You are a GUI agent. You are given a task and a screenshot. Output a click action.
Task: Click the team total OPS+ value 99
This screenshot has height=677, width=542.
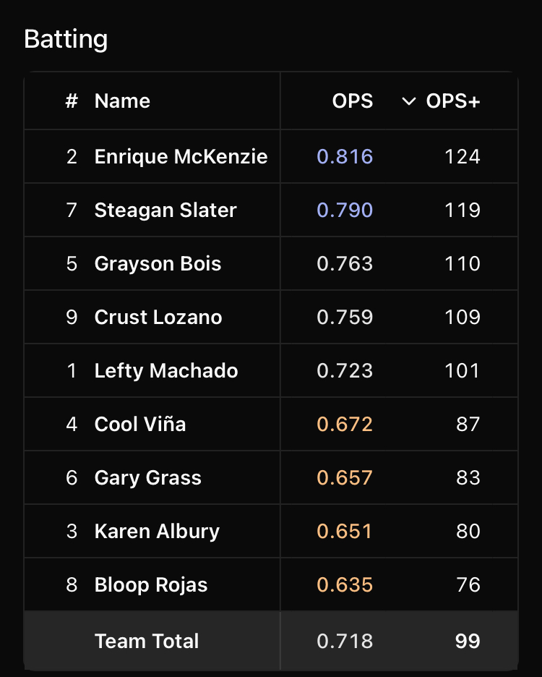click(468, 641)
